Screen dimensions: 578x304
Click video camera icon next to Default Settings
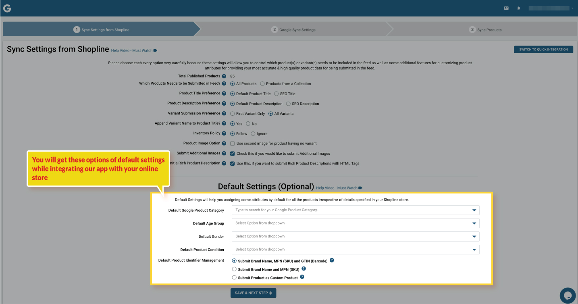click(x=360, y=188)
